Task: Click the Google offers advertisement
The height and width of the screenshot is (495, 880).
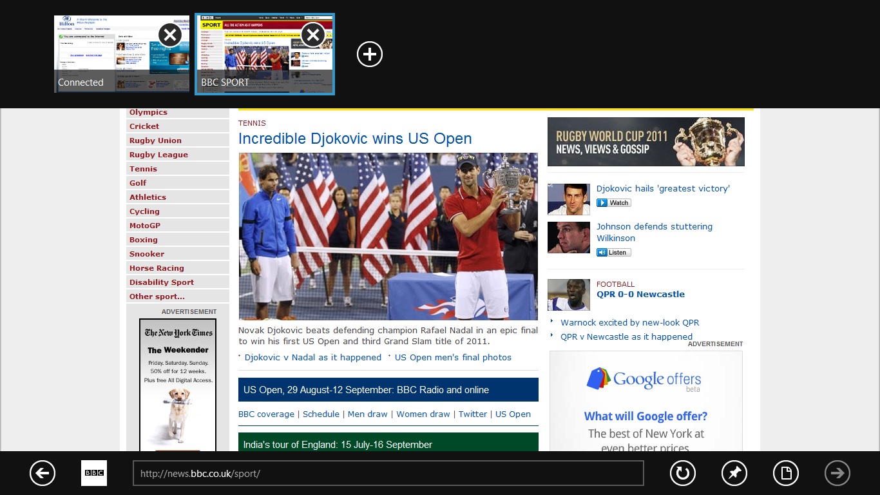Action: 646,401
